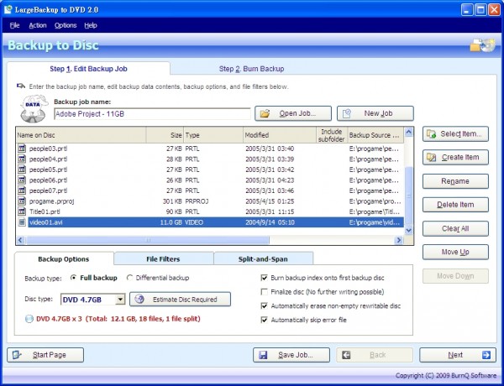504x386 pixels.
Task: Uncheck Automatically skip error file
Action: tap(265, 321)
